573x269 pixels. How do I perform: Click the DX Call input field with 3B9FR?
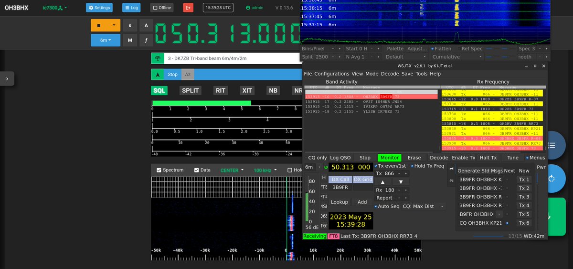(x=340, y=188)
